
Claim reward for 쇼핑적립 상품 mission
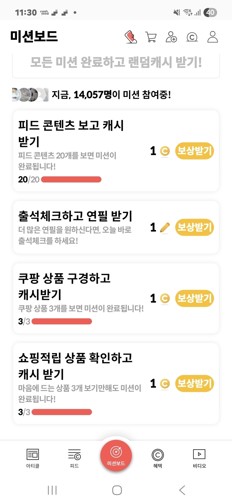[195, 383]
